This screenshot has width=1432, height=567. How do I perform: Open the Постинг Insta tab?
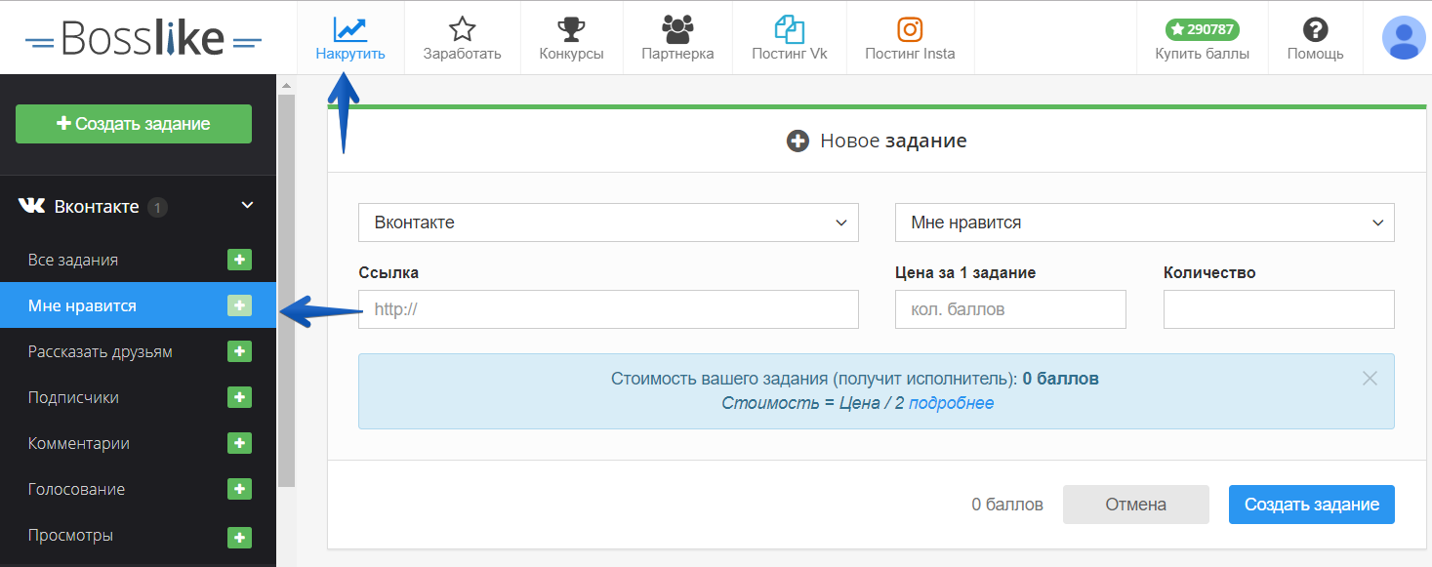pyautogui.click(x=910, y=38)
